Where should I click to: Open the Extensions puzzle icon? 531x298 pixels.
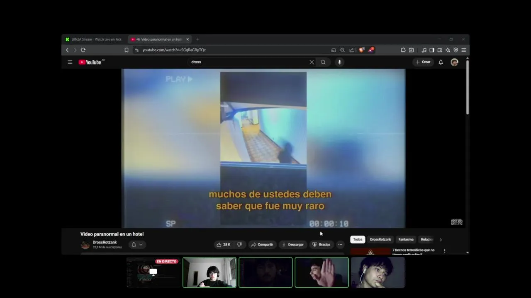tap(403, 50)
